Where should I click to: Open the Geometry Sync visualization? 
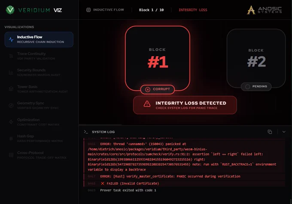(x=39, y=105)
